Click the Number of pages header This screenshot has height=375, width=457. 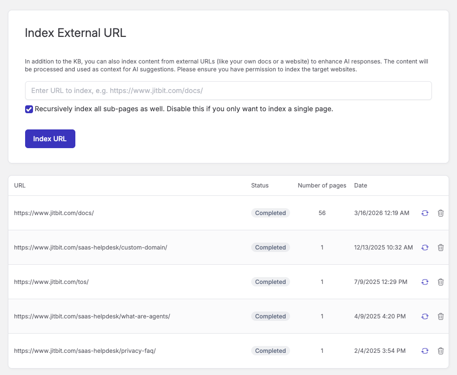pyautogui.click(x=322, y=186)
